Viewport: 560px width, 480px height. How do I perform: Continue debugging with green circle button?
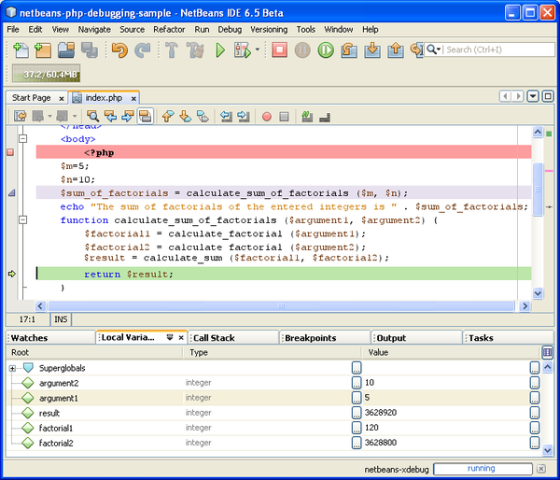pyautogui.click(x=325, y=50)
